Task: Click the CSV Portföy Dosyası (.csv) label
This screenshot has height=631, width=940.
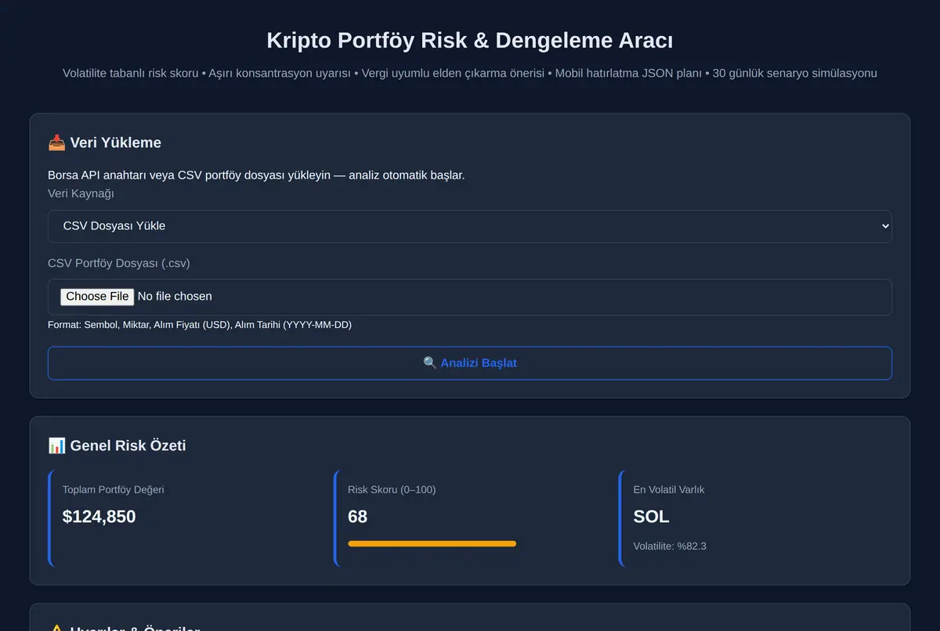Action: [119, 263]
